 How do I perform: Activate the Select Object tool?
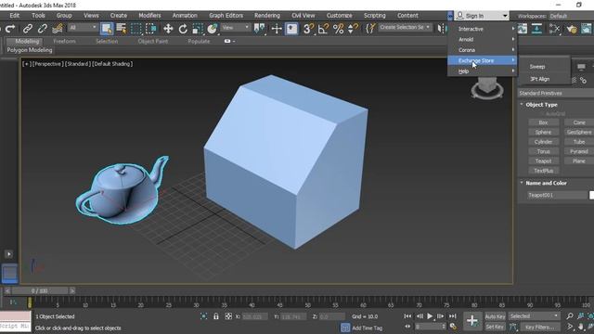click(107, 29)
